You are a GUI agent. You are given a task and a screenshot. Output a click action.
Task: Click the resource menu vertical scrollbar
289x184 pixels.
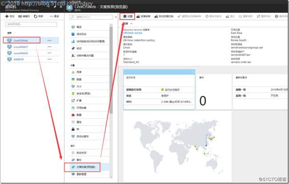[111, 70]
